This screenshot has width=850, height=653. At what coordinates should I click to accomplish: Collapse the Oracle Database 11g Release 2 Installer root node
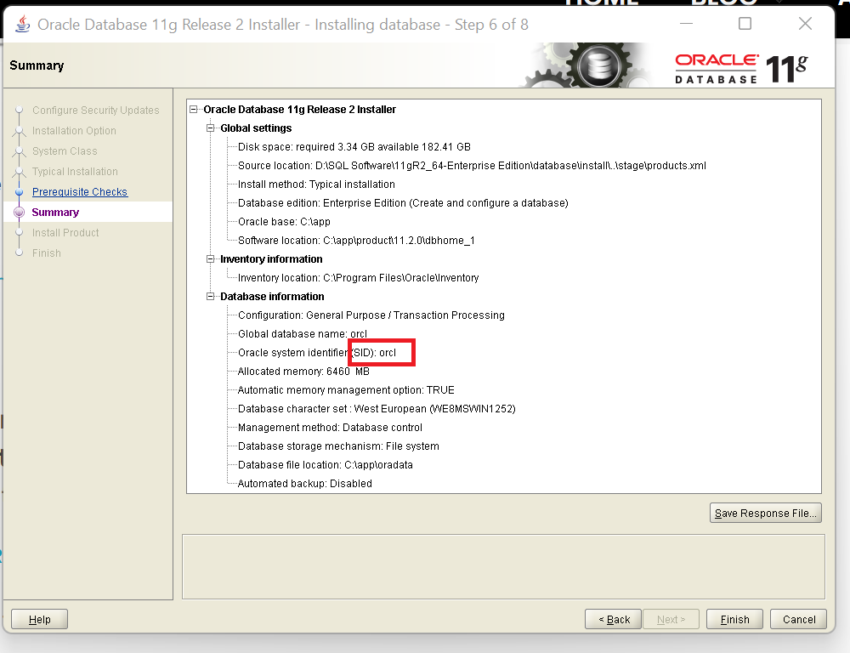point(194,110)
